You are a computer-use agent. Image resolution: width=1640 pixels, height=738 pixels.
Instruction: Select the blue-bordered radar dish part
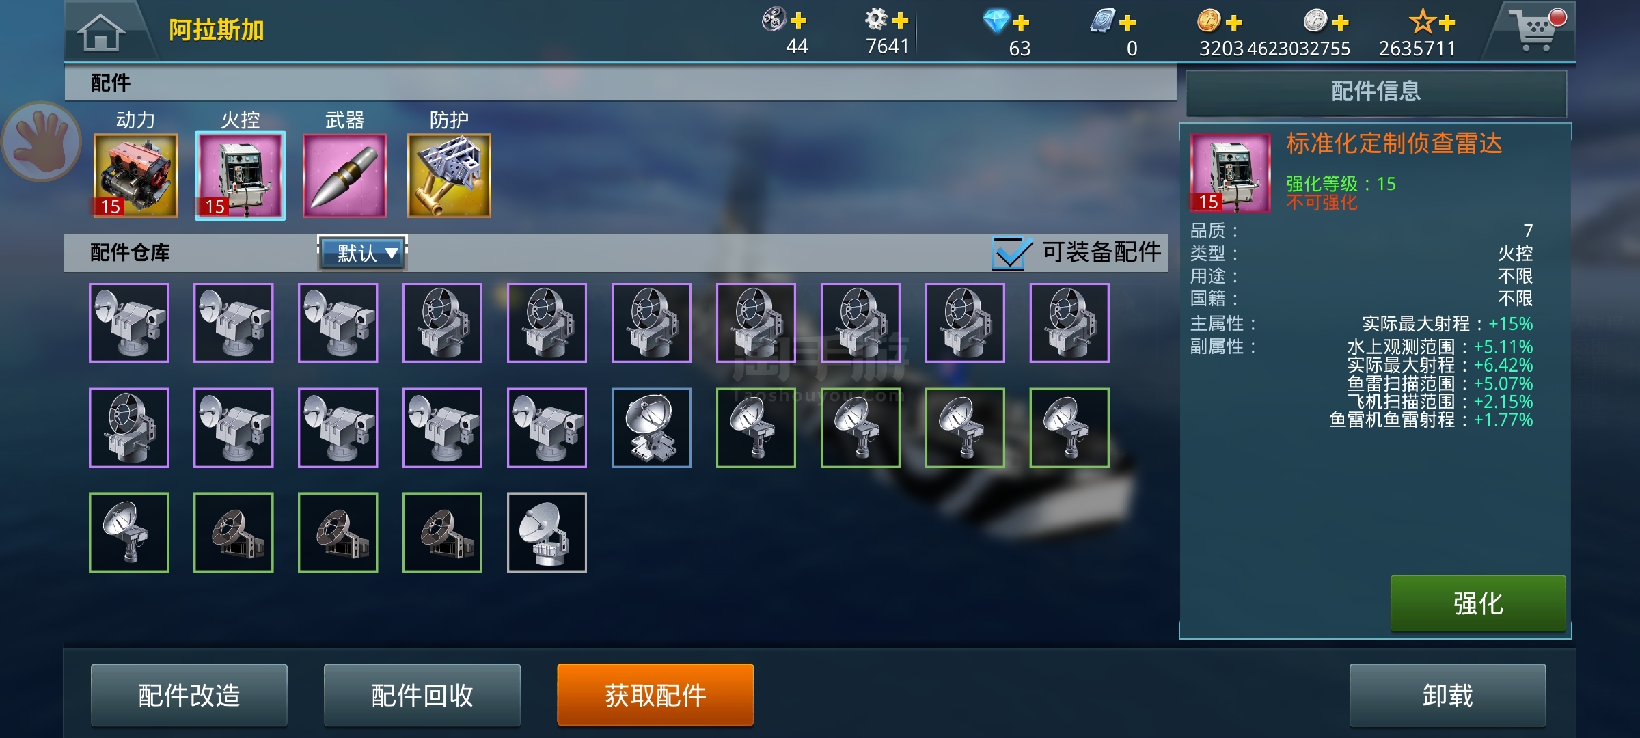[651, 428]
